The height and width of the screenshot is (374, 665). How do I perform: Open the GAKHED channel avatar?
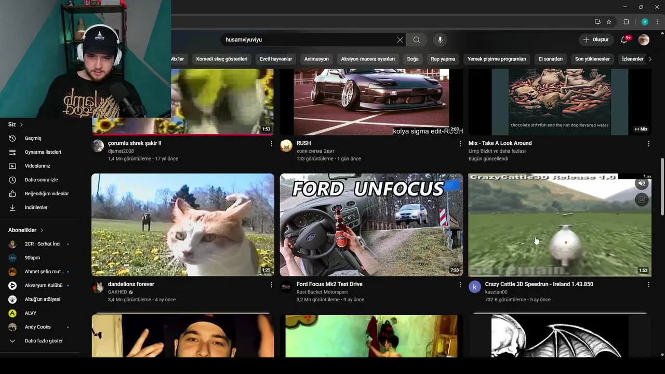pos(98,287)
